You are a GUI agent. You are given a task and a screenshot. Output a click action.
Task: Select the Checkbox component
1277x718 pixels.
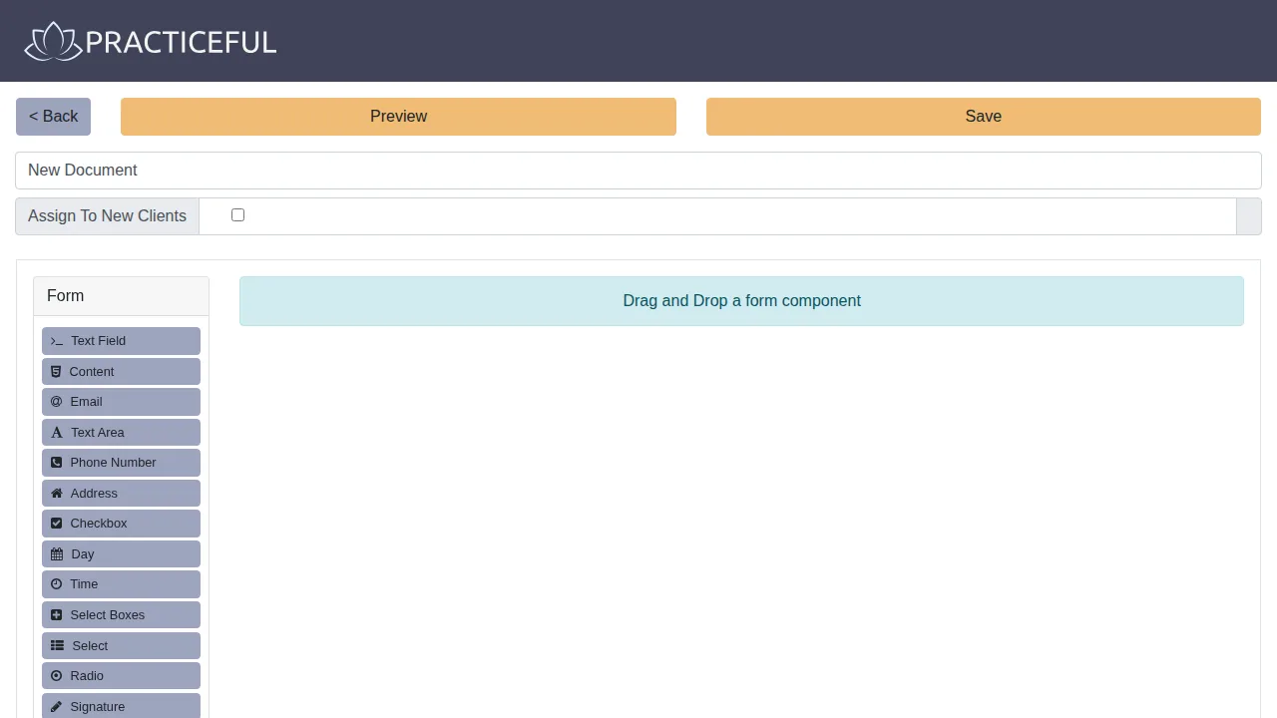121,524
